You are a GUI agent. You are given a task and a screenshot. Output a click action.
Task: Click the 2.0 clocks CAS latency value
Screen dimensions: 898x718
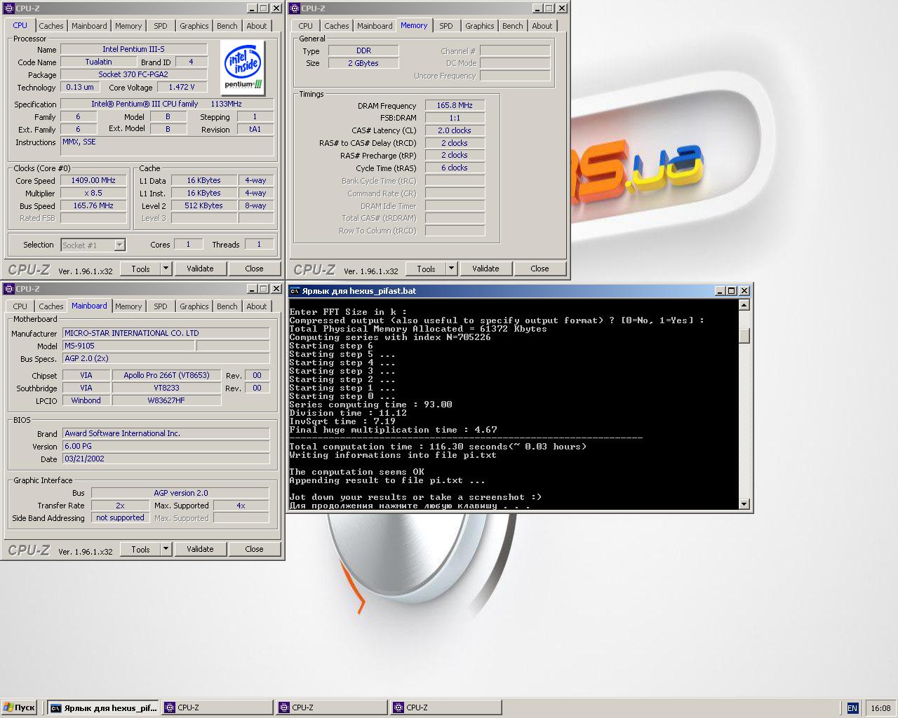[x=455, y=130]
